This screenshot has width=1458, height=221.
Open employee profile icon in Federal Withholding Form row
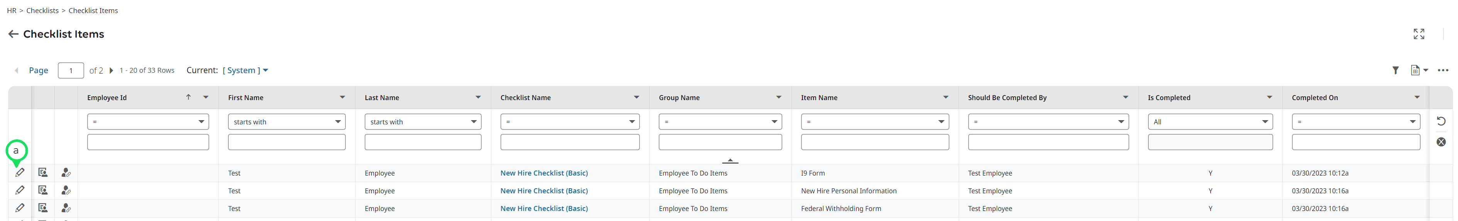click(x=66, y=208)
